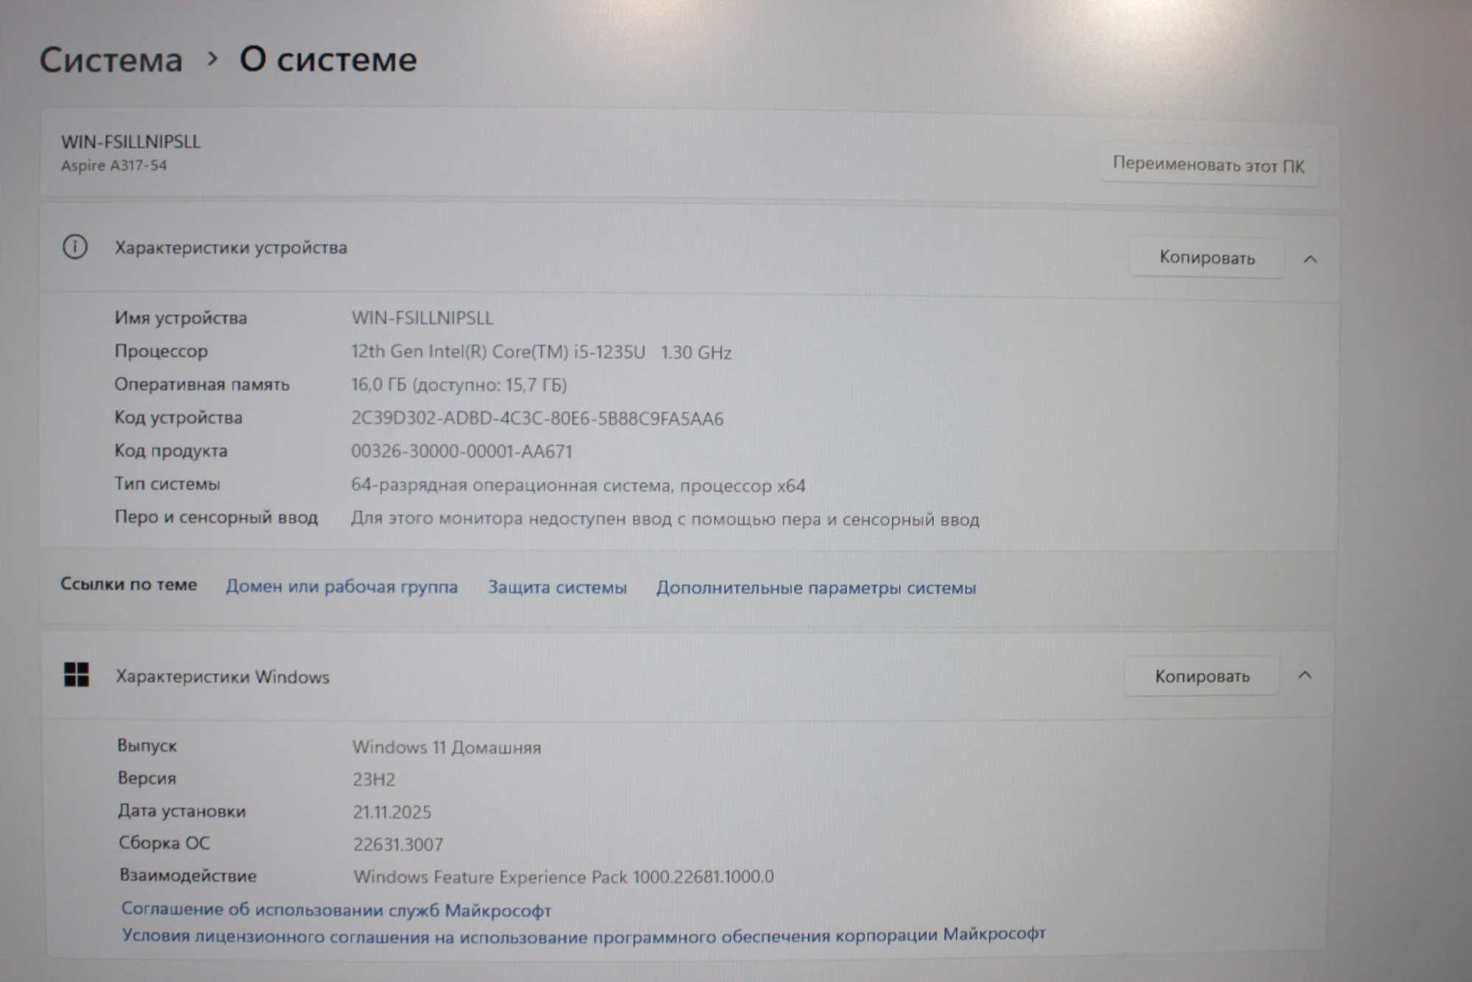Select device ID 2C39D302-ADBD-4C3C-80E6-5B88C9FA5AA6

click(x=537, y=418)
